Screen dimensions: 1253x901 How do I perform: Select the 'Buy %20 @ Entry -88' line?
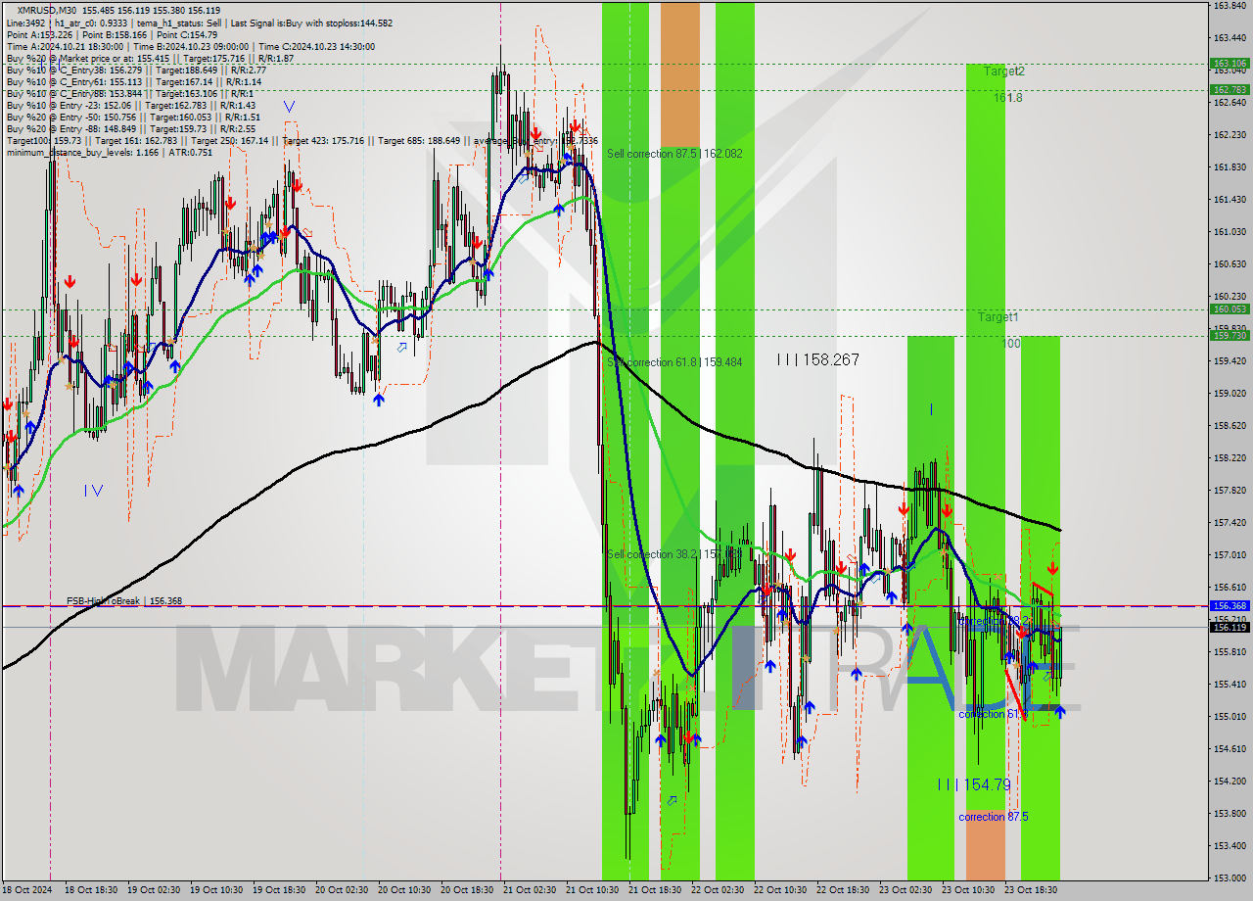[131, 128]
